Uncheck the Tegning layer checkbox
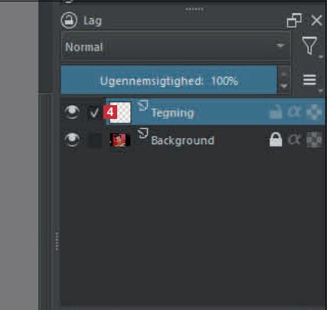Screen dimensions: 327x310 [94, 113]
